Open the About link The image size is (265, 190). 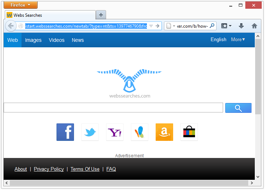coord(21,169)
